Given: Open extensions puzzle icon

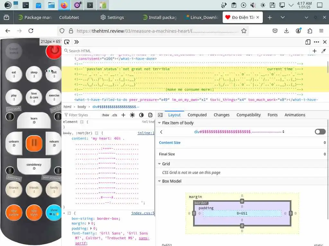Looking at the screenshot, I should point(310,31).
